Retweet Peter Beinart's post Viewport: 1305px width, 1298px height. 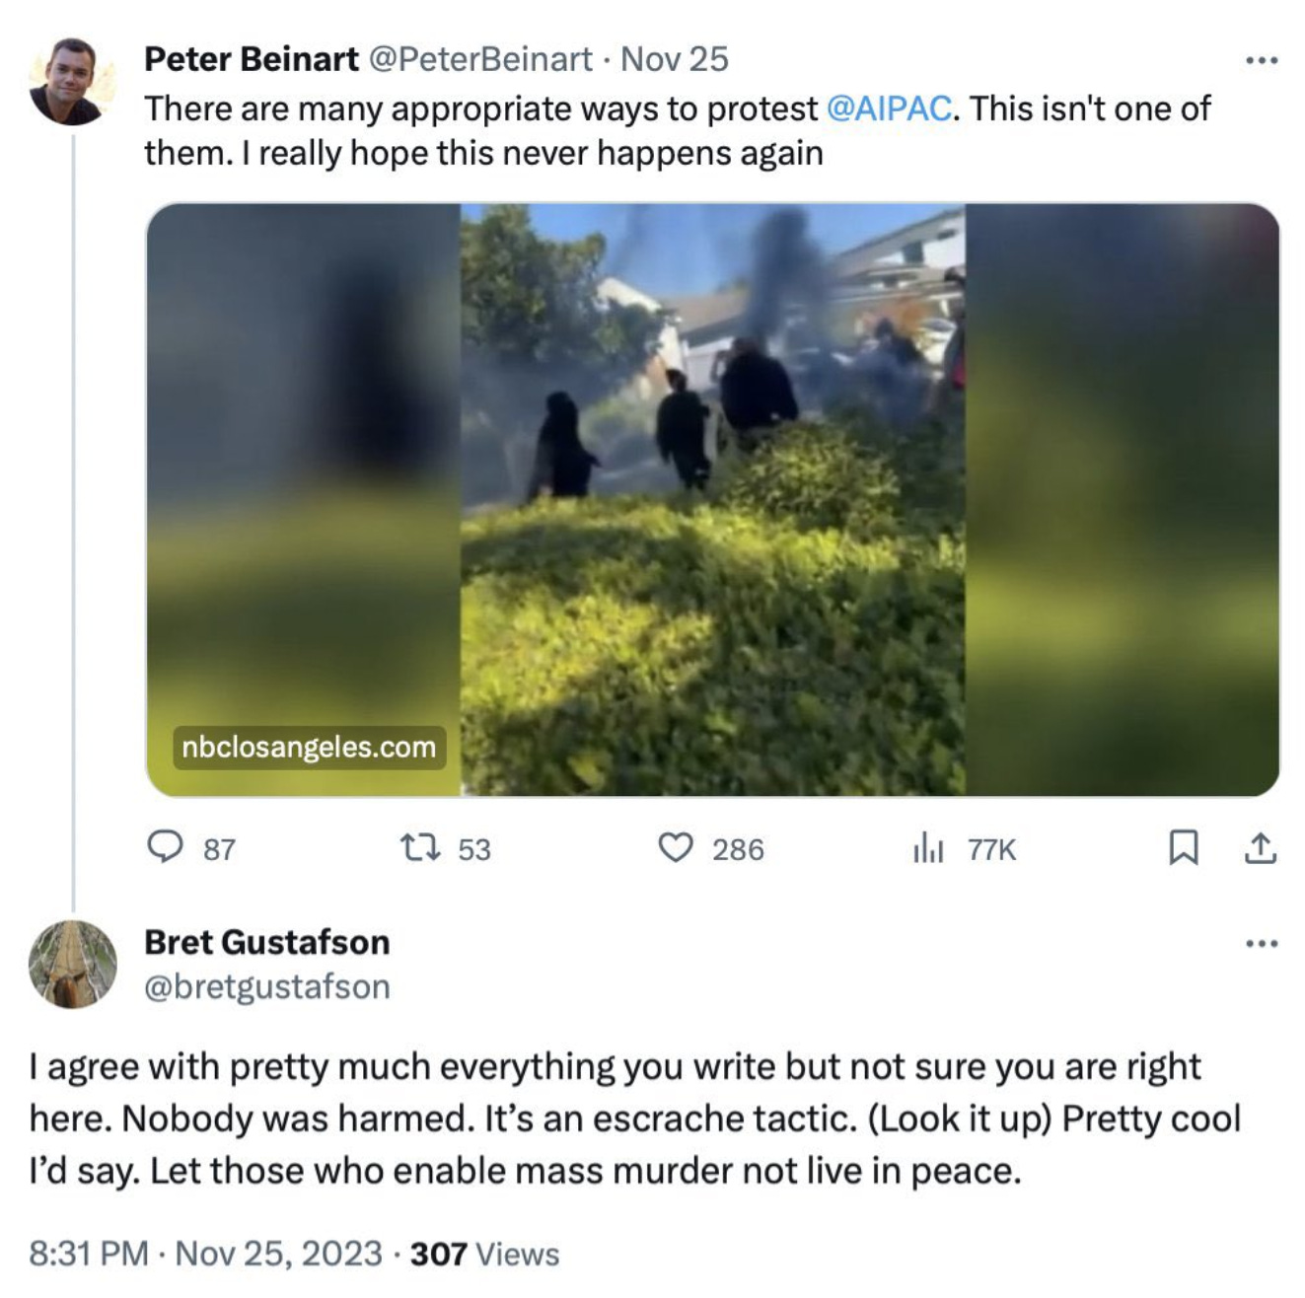tap(420, 847)
